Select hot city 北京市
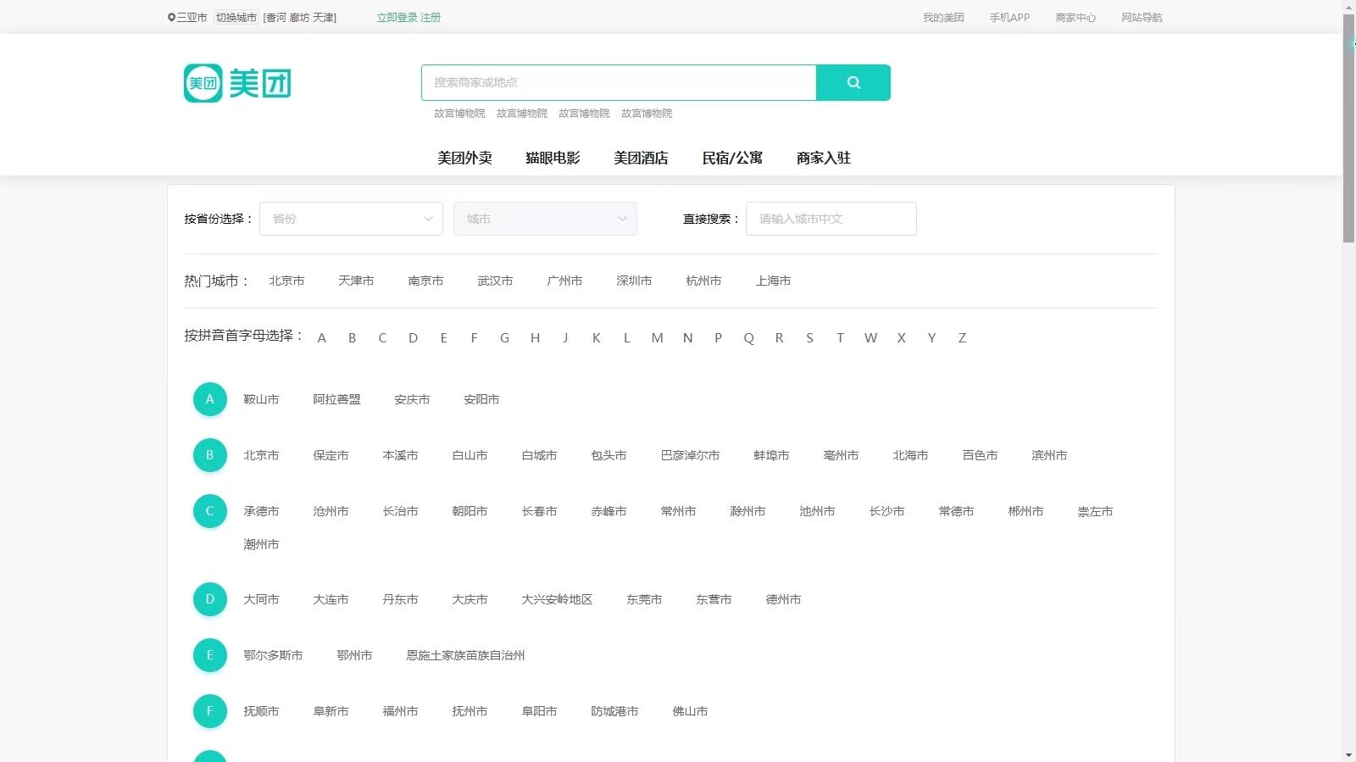Screen dimensions: 1356x762 pos(286,281)
